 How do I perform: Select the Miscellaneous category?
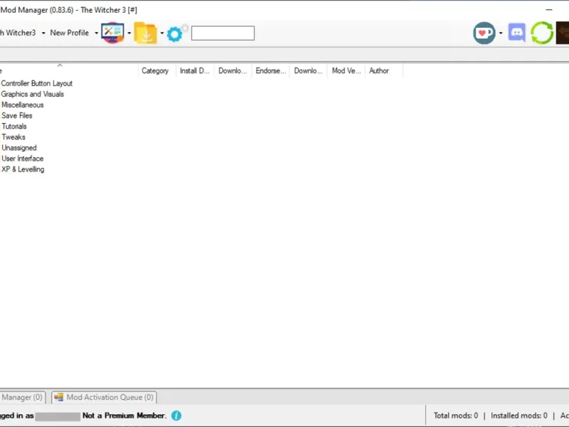point(23,105)
